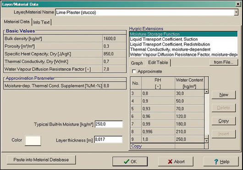Screen dimensions: 243x170
Task: Close the Layer/Material Data dialog
Action: pos(238,4)
